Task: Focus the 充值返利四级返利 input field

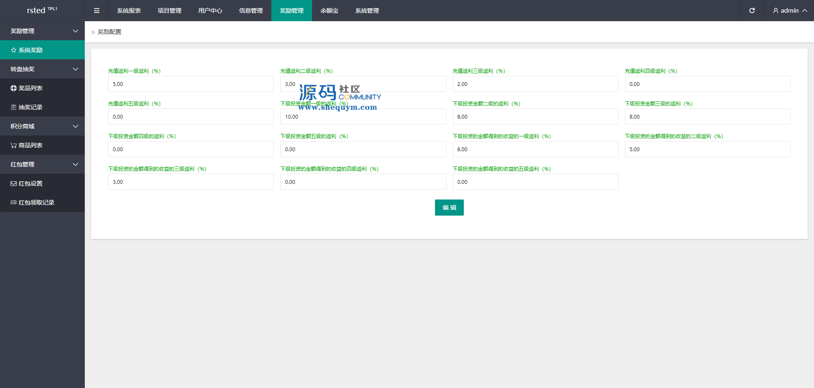Action: coord(708,84)
